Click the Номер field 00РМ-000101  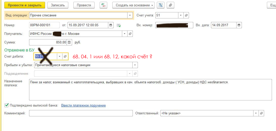click(x=44, y=25)
